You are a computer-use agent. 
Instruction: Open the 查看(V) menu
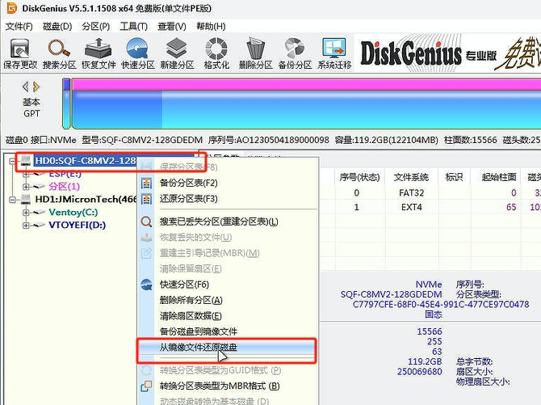pos(172,27)
